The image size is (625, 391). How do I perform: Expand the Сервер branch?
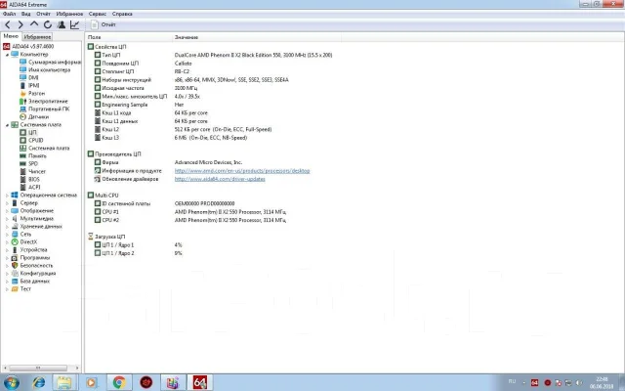7,203
